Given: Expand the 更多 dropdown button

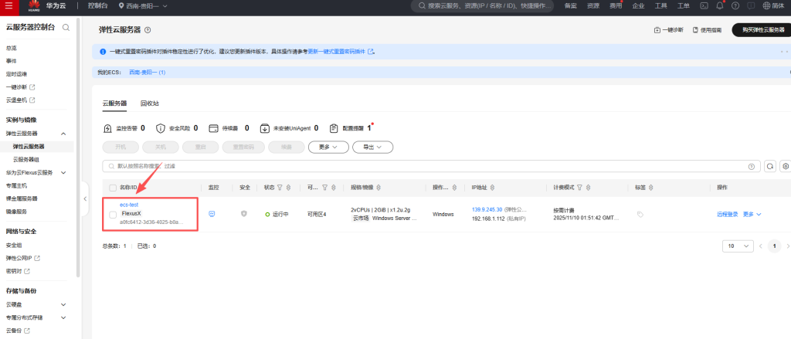Looking at the screenshot, I should click(328, 146).
